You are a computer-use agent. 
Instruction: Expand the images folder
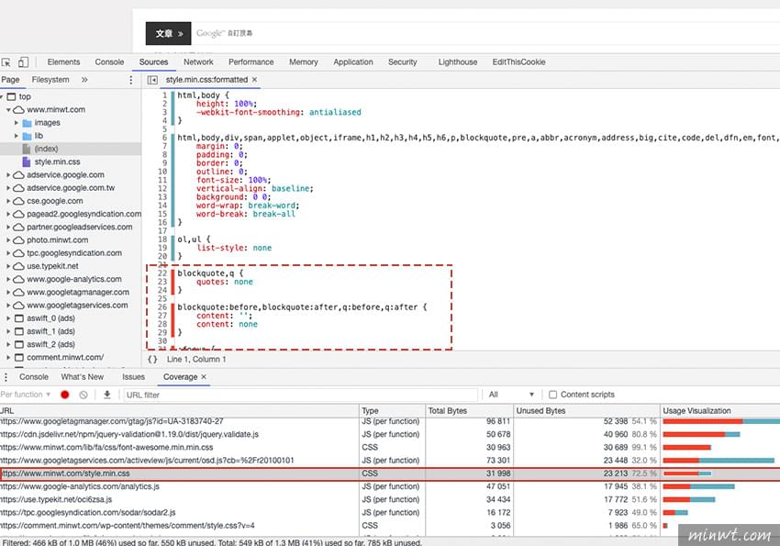[x=16, y=122]
